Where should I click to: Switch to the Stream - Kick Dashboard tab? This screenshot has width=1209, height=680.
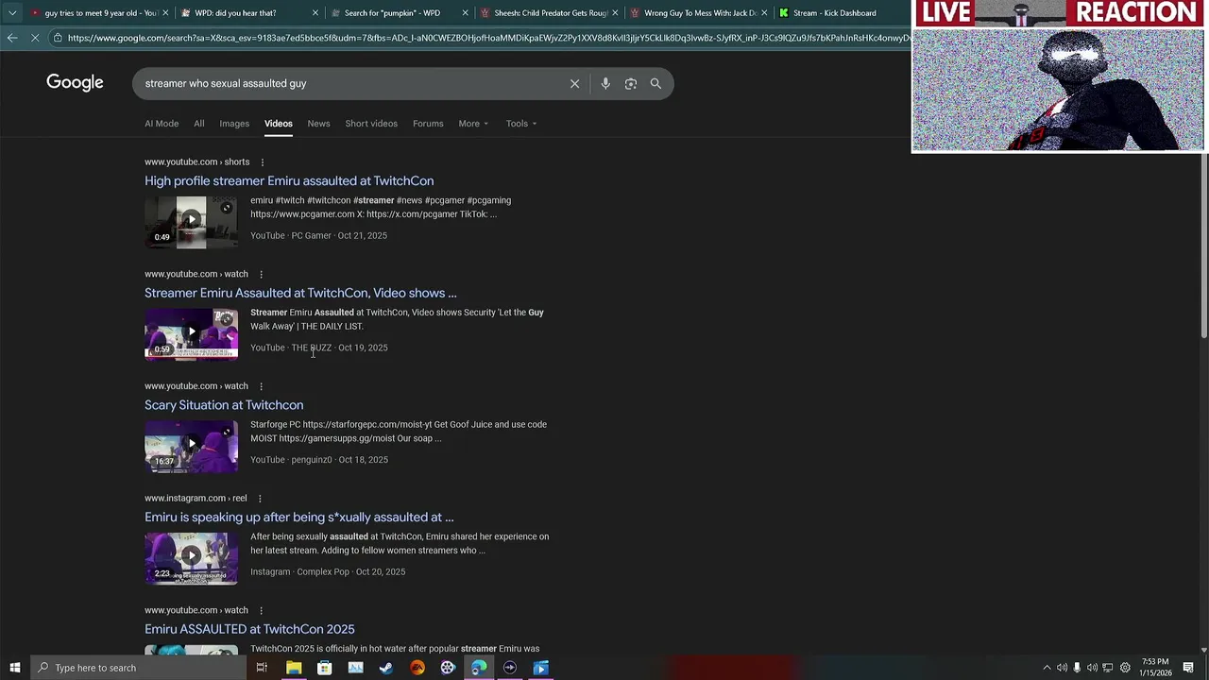click(x=841, y=13)
